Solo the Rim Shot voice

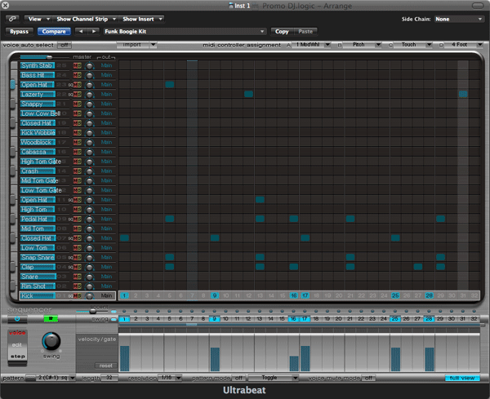pyautogui.click(x=79, y=286)
